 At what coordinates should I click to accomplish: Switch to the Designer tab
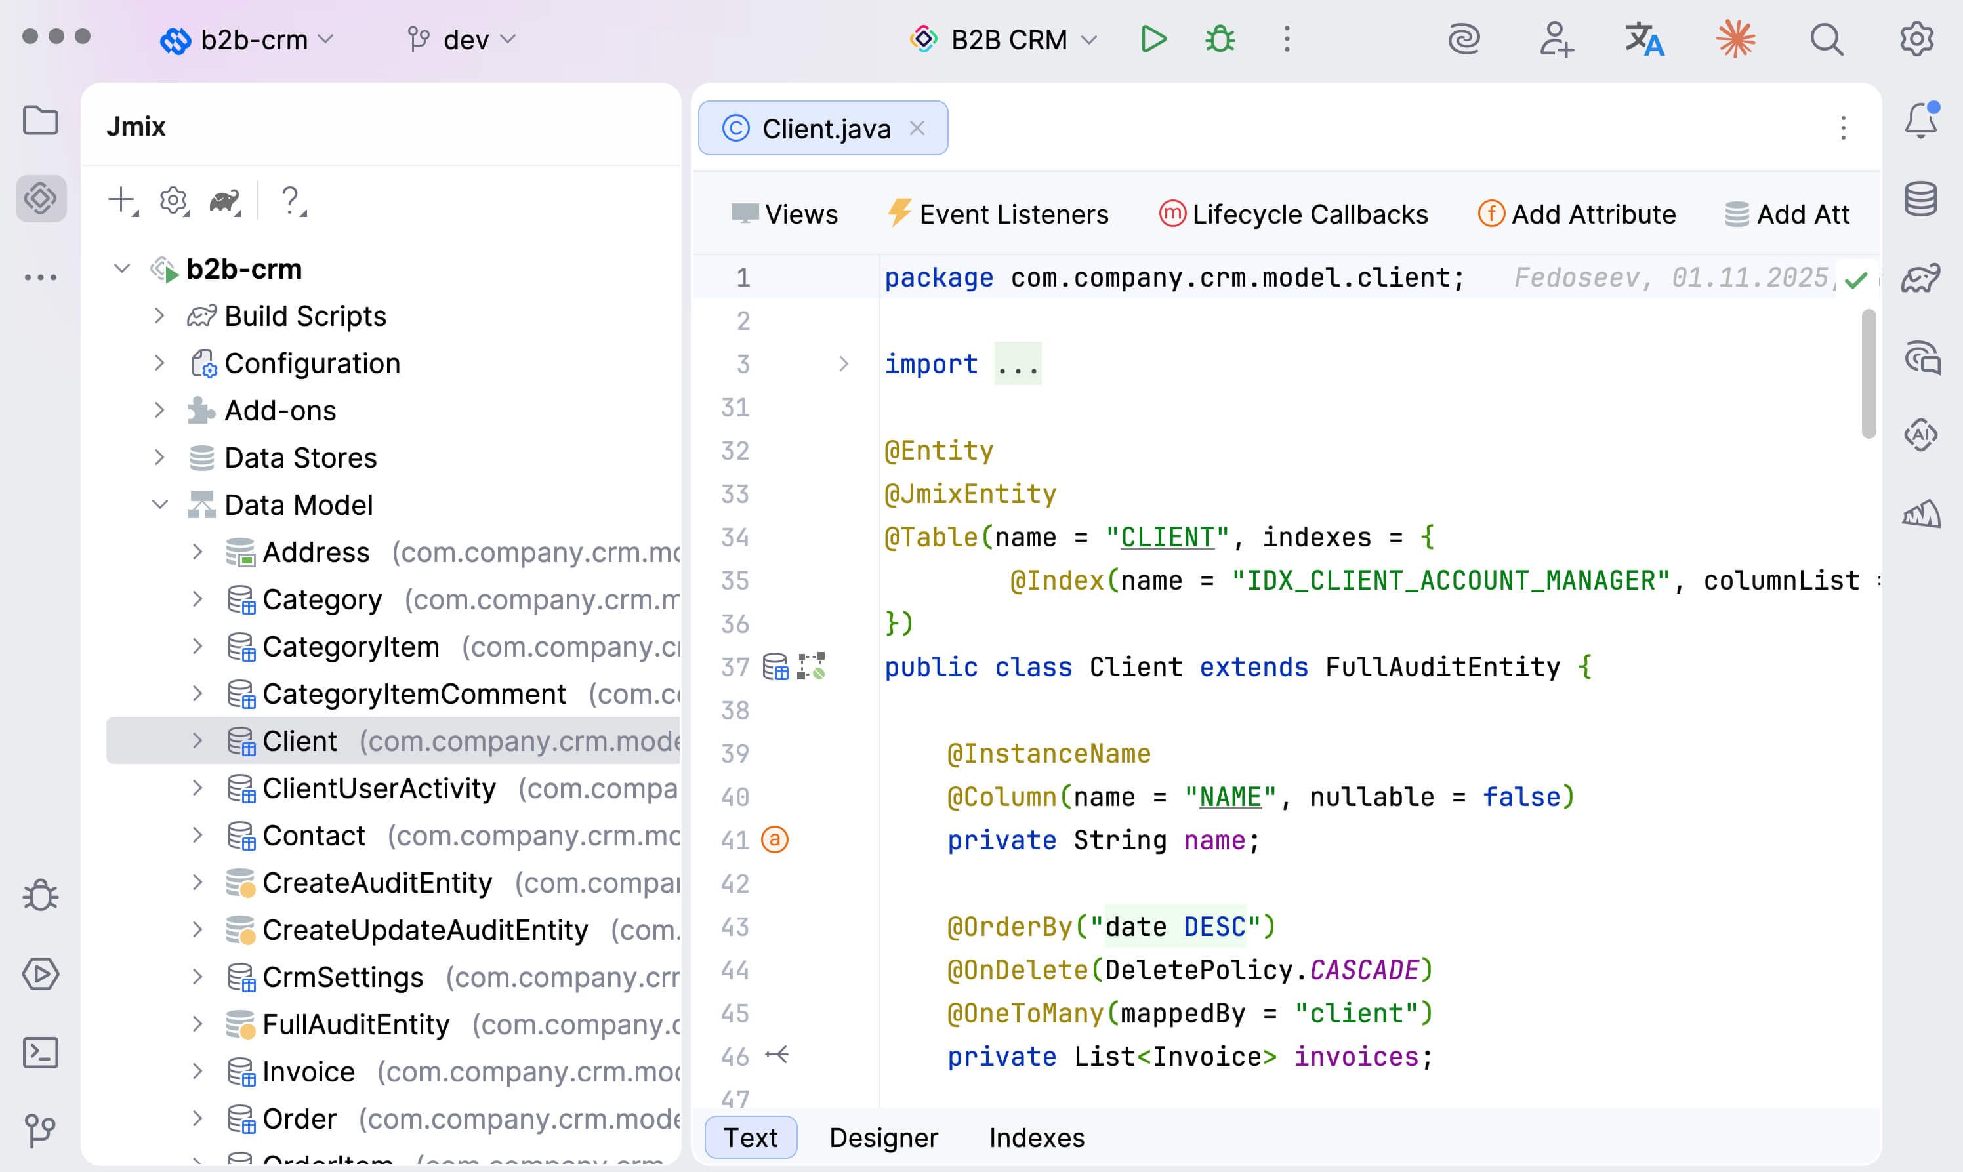(x=883, y=1137)
